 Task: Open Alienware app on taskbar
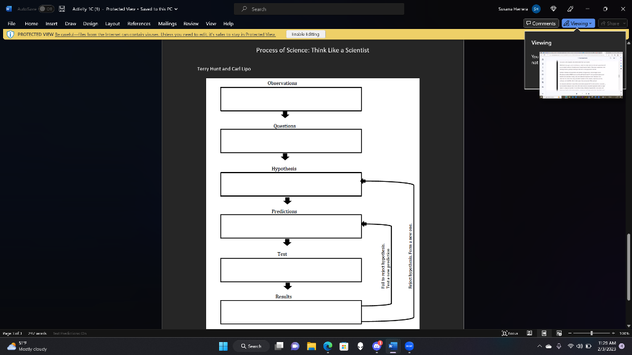tap(360, 346)
